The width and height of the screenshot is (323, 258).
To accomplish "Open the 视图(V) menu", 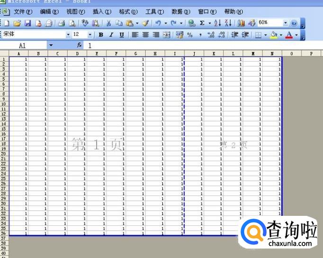I will click(x=75, y=11).
